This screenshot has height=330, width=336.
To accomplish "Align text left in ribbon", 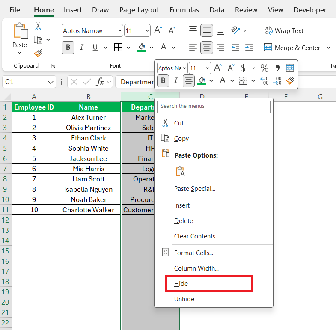I will point(193,48).
